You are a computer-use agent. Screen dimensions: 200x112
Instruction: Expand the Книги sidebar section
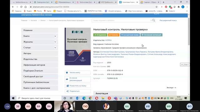click(x=55, y=36)
